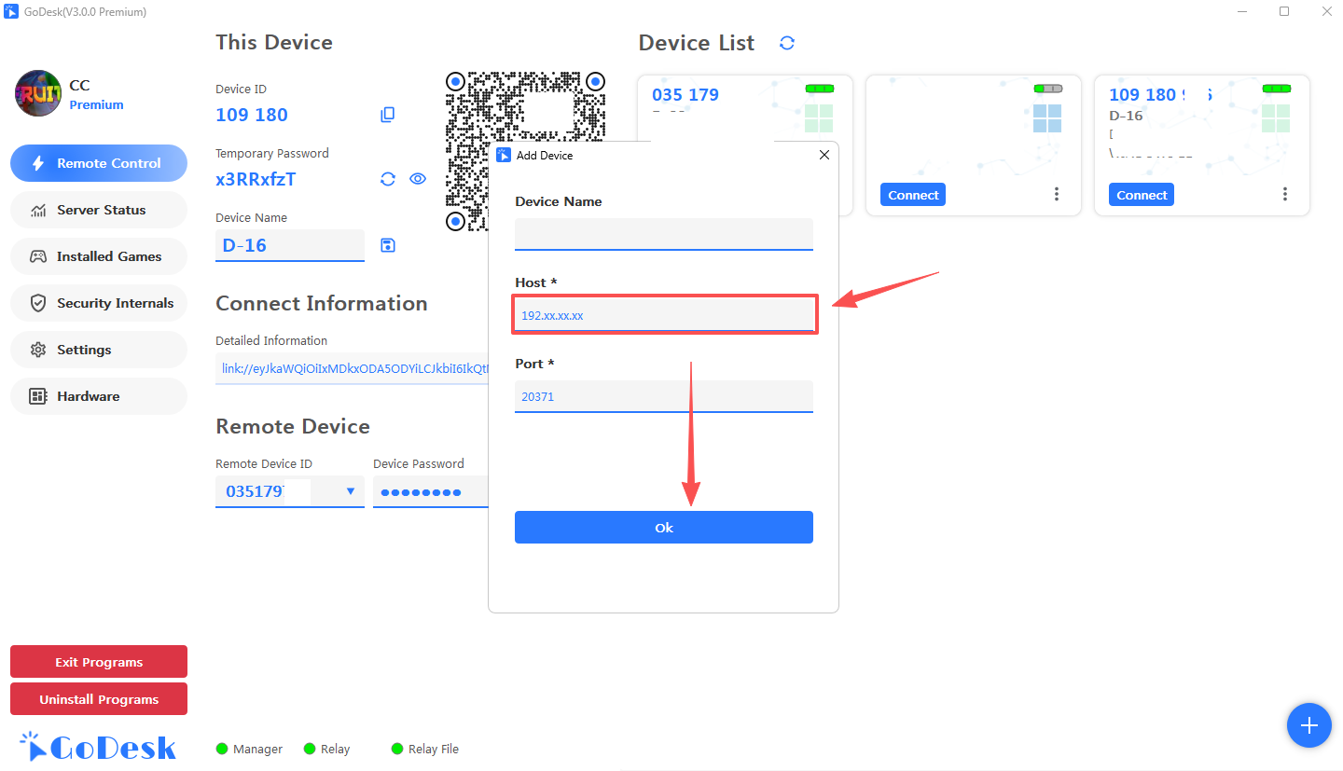The height and width of the screenshot is (771, 1343).
Task: Focus the Port input field
Action: [x=664, y=396]
